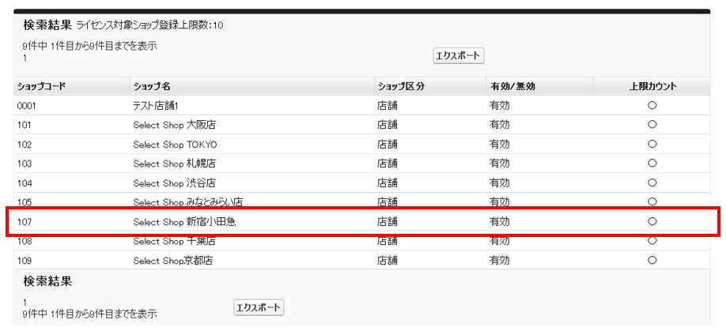726x331 pixels.
Task: Select shop code 103 in the table
Action: pyautogui.click(x=25, y=164)
